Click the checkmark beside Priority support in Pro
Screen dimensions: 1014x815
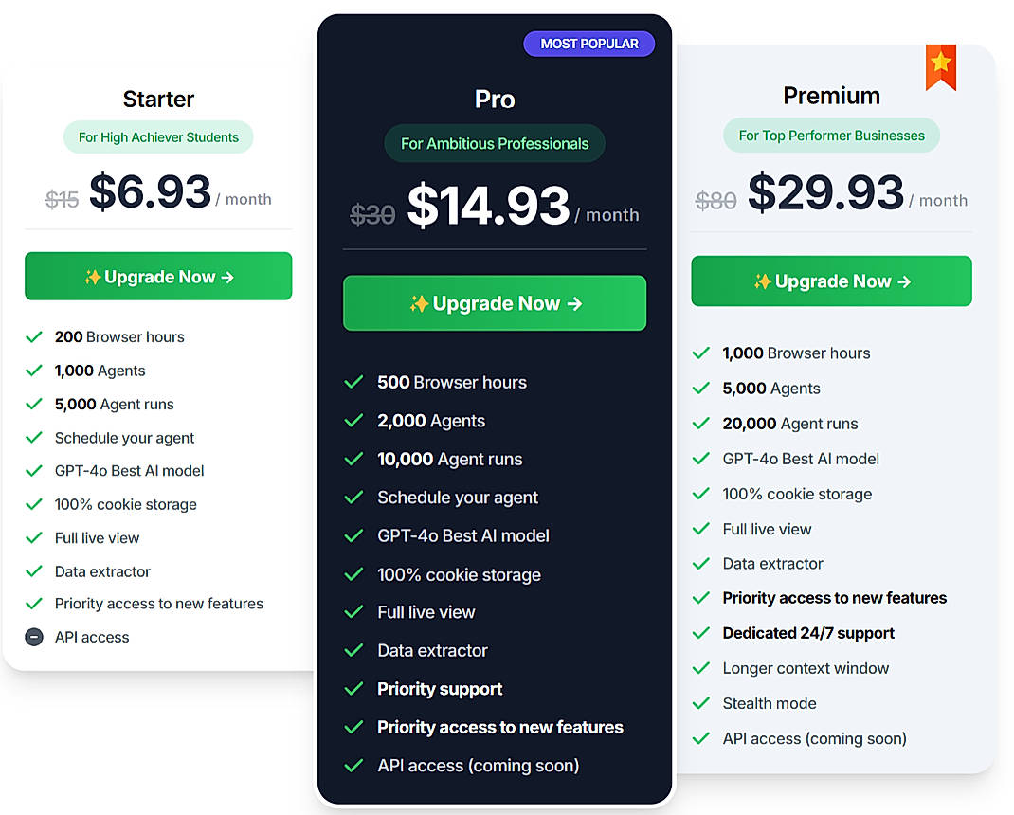click(x=353, y=689)
